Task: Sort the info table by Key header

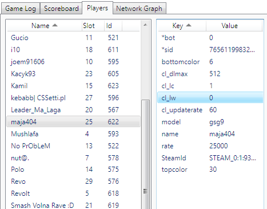Action: 182,26
